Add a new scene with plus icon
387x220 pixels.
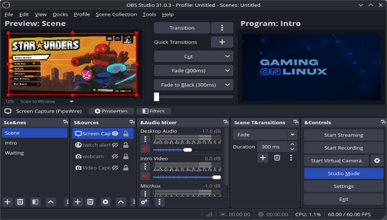tap(7, 202)
